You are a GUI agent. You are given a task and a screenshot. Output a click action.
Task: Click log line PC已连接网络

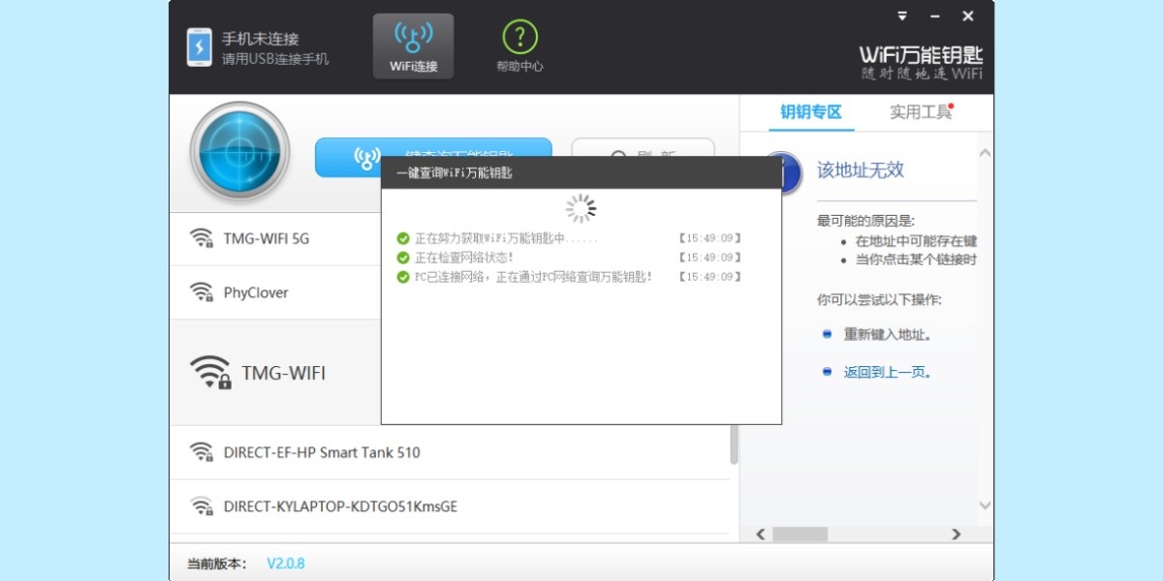click(x=534, y=277)
